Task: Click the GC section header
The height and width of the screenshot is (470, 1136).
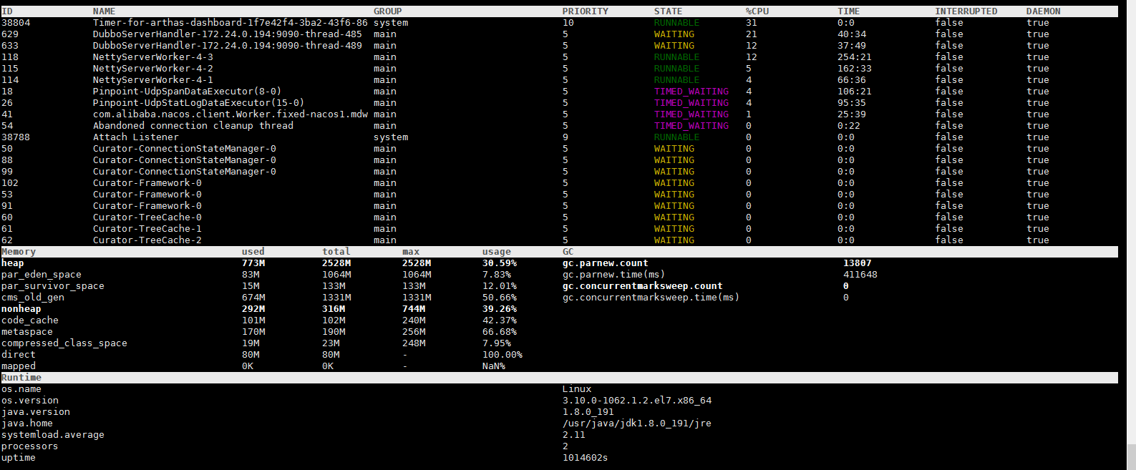Action: click(x=568, y=252)
